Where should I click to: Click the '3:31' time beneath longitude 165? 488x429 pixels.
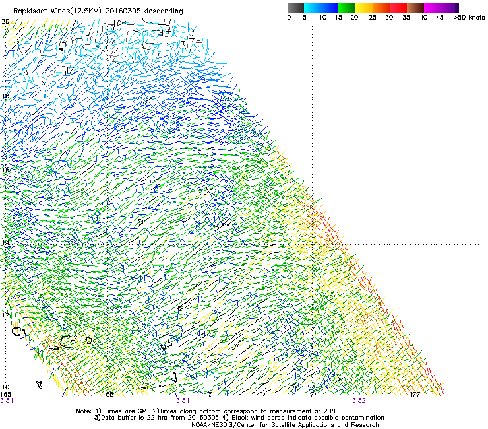coord(7,401)
